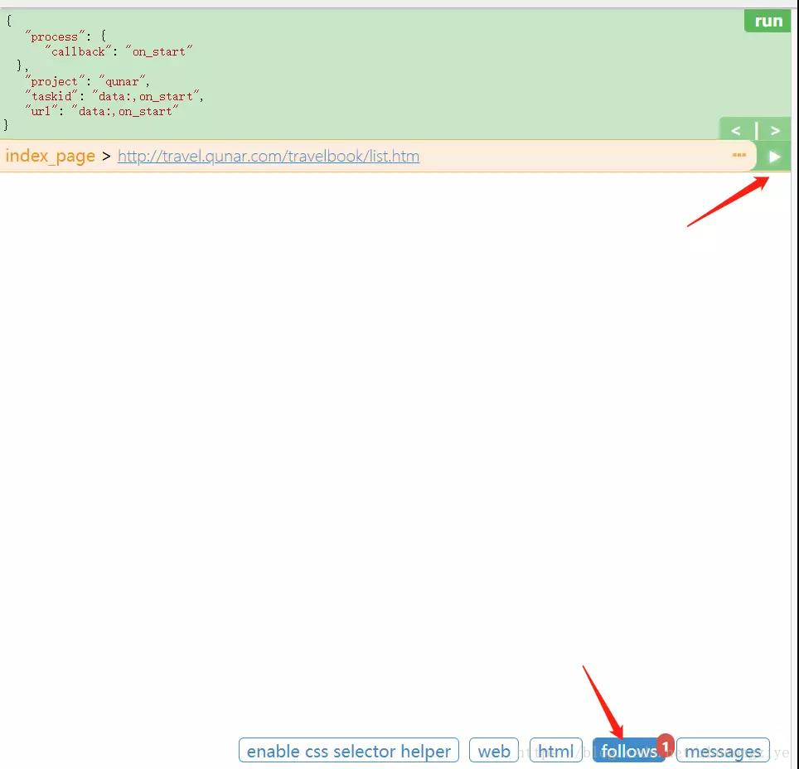Viewport: 799px width, 769px height.
Task: Click the index_page callback label
Action: tap(50, 156)
